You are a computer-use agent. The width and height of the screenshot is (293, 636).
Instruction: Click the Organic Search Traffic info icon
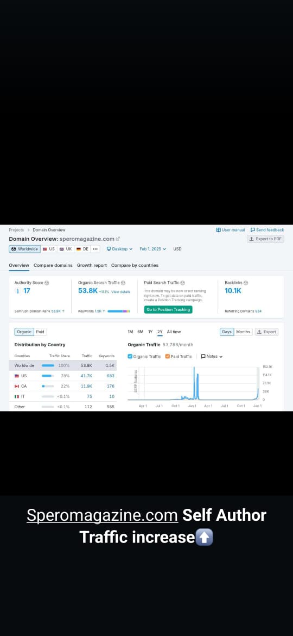pos(123,283)
